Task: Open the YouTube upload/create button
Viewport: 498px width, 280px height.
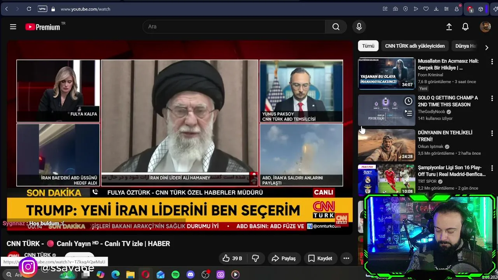Action: [449, 26]
